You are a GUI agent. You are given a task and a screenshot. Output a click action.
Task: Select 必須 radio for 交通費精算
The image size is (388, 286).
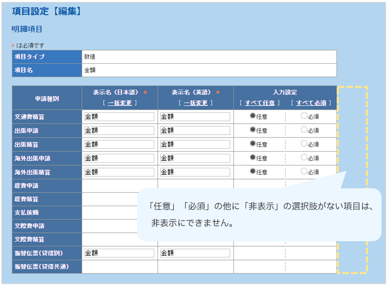click(304, 116)
